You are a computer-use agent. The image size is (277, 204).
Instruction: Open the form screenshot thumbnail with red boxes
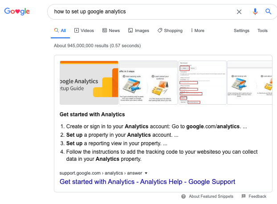point(202,82)
